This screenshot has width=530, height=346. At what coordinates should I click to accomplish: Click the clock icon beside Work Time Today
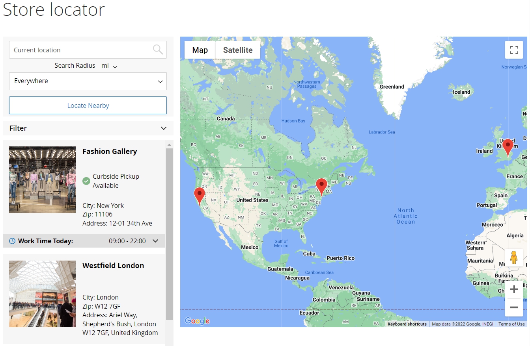pyautogui.click(x=12, y=241)
